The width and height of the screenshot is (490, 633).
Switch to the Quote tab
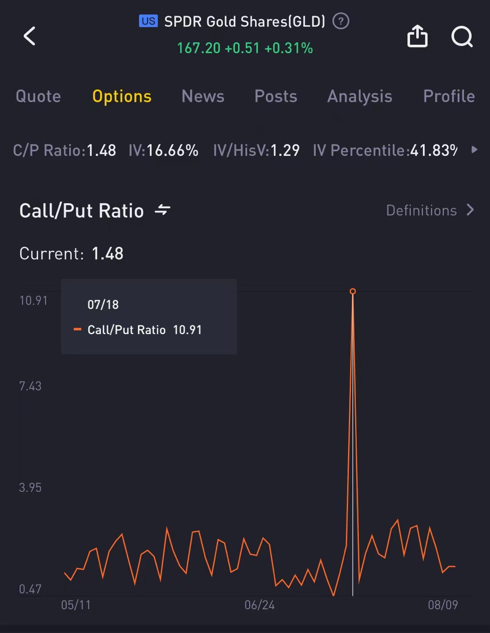tap(38, 96)
